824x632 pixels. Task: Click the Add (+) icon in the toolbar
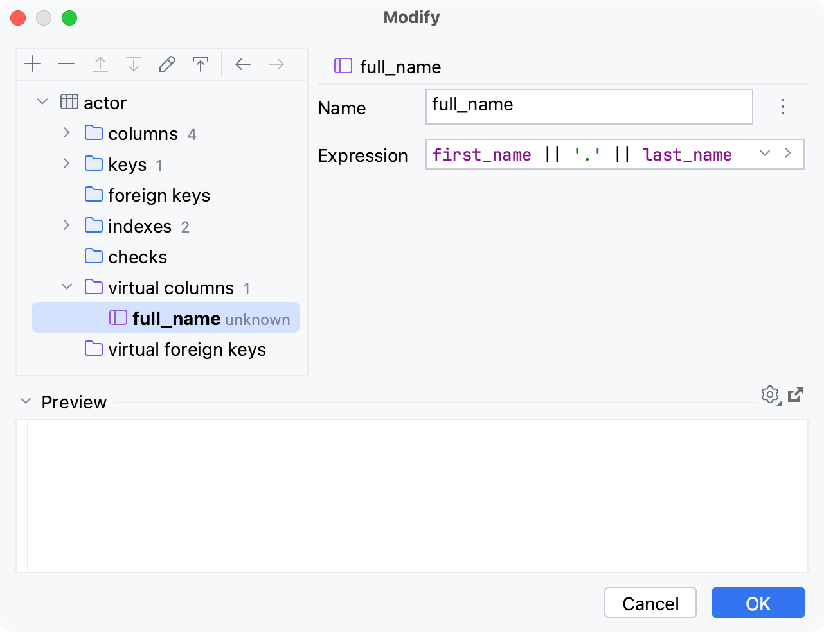point(33,64)
